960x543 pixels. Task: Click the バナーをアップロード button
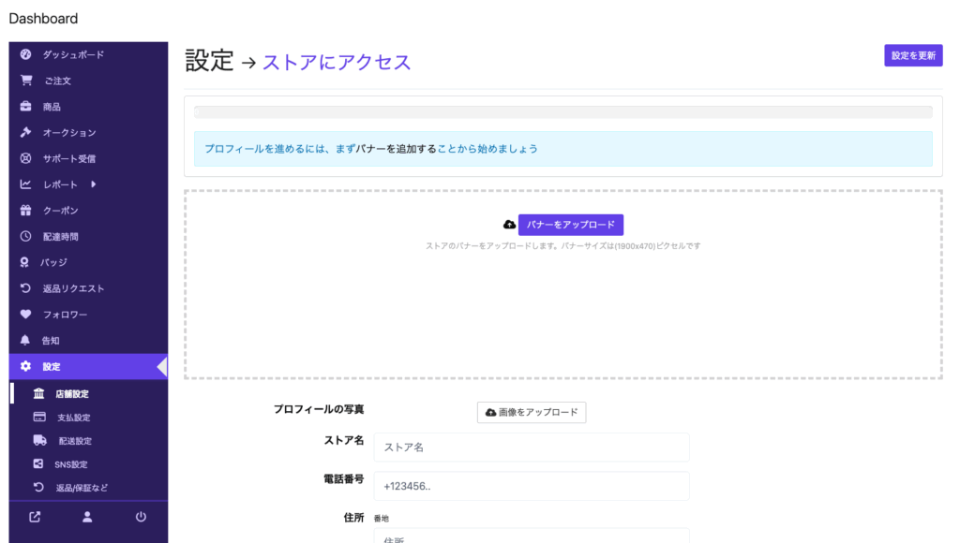pos(570,225)
